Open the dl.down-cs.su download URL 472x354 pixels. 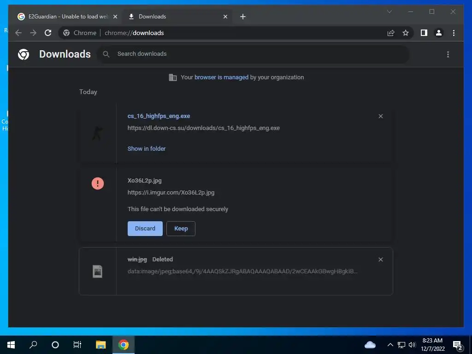pos(203,128)
